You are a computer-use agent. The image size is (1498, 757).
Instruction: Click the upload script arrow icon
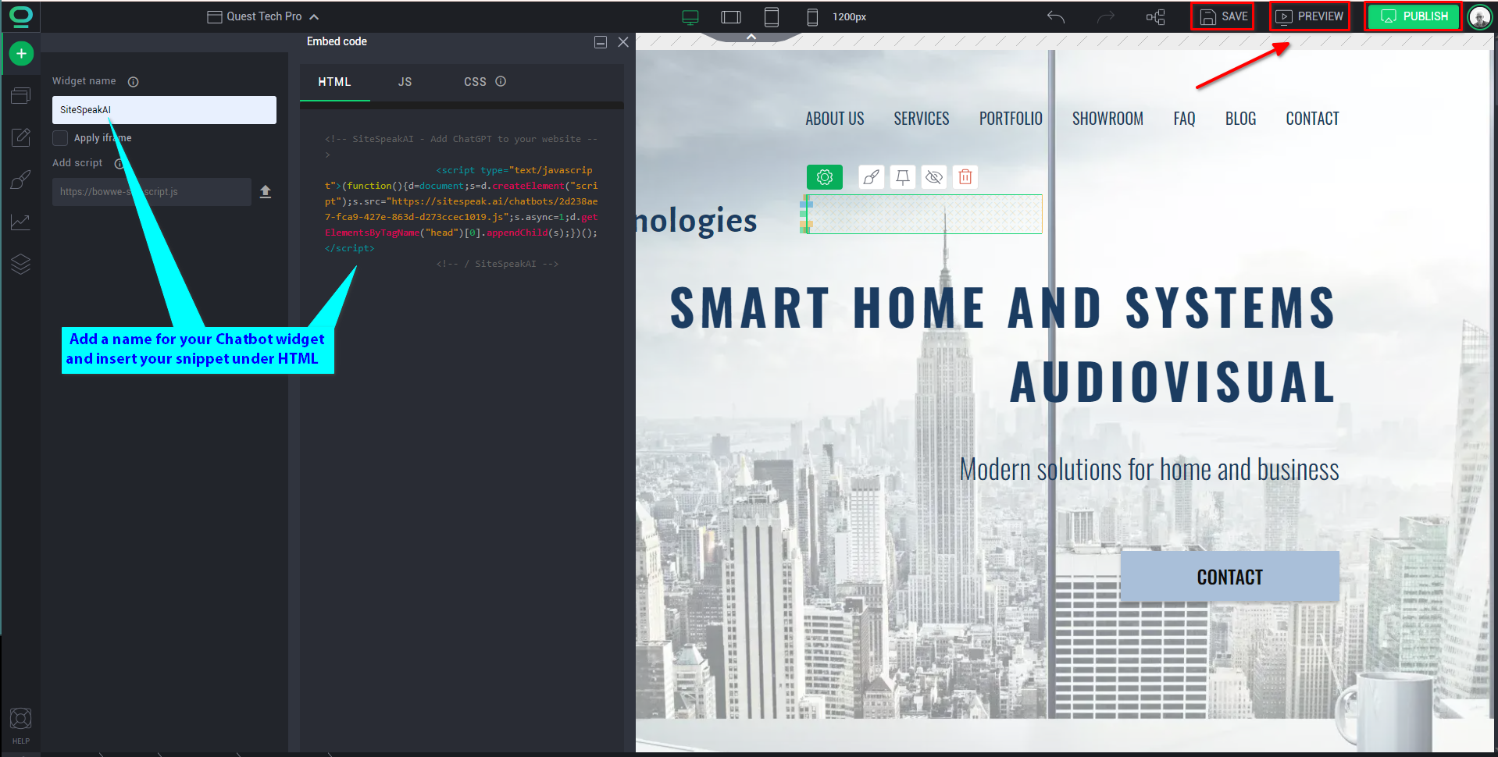coord(266,192)
